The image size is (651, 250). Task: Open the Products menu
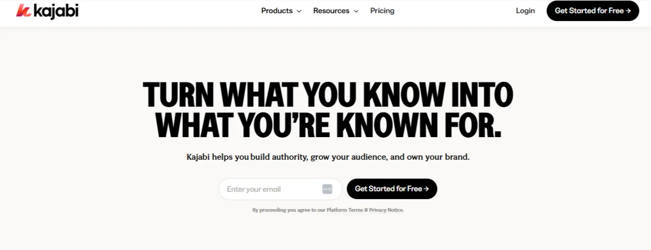(x=277, y=11)
